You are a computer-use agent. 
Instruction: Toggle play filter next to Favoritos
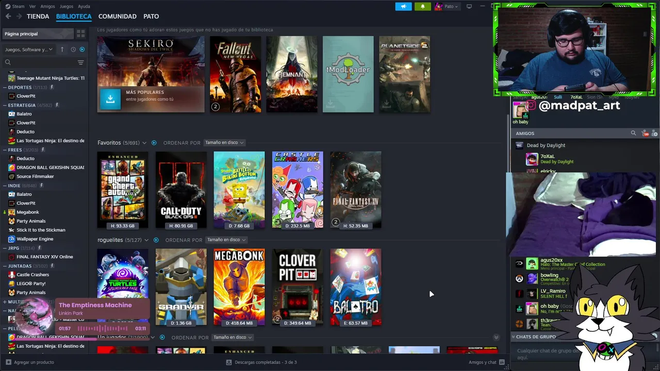154,143
